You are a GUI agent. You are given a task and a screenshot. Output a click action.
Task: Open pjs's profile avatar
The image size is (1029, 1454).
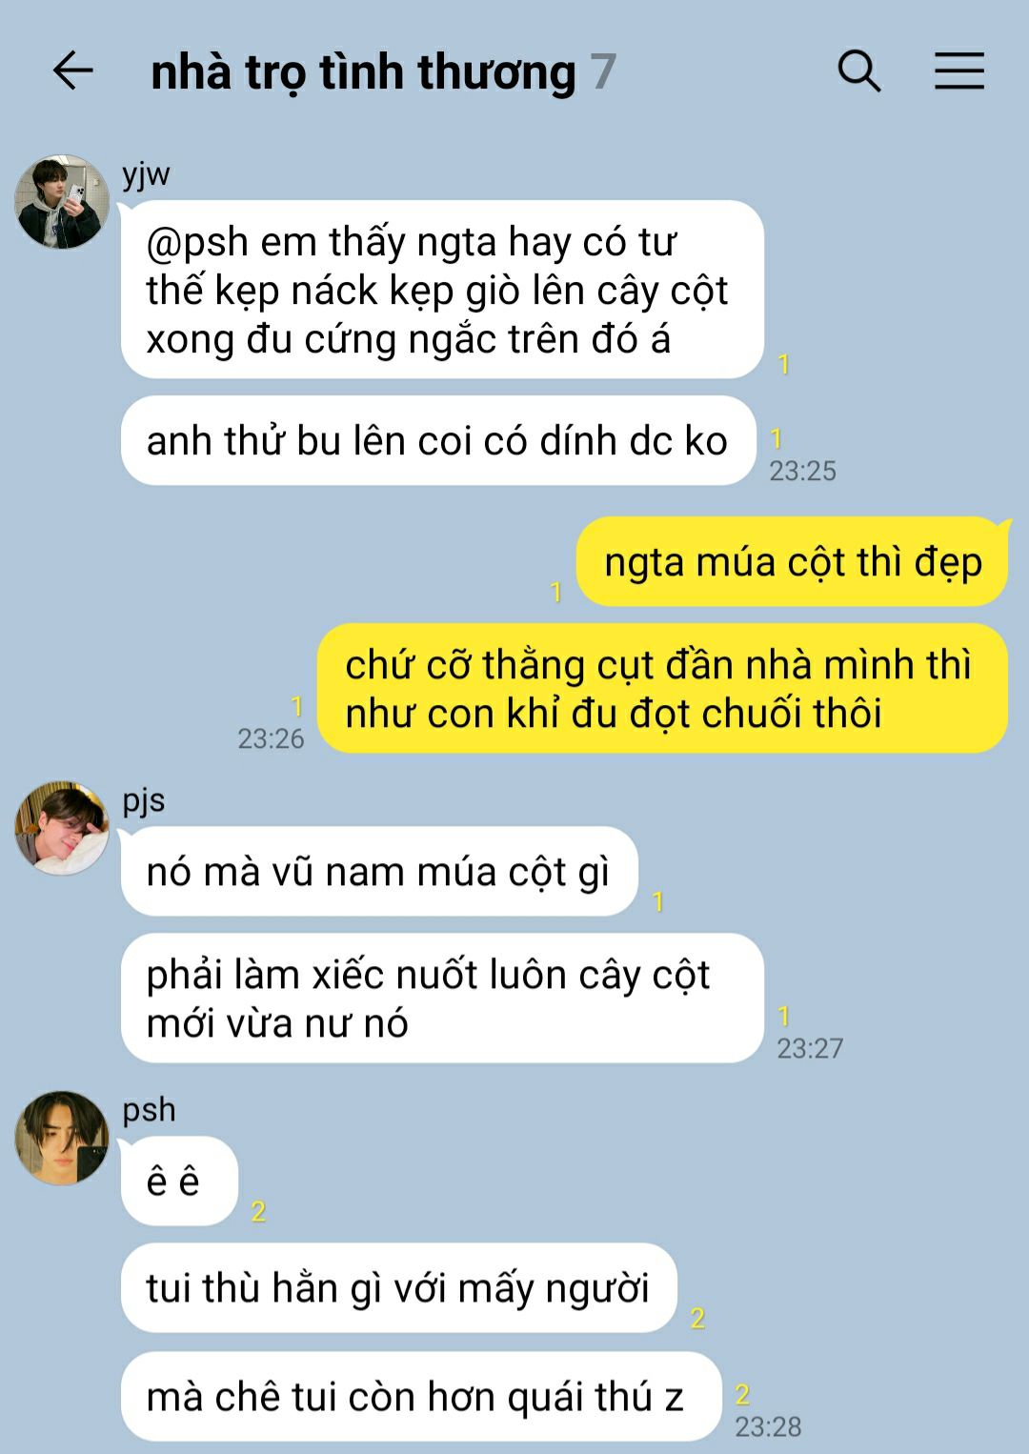pos(62,828)
